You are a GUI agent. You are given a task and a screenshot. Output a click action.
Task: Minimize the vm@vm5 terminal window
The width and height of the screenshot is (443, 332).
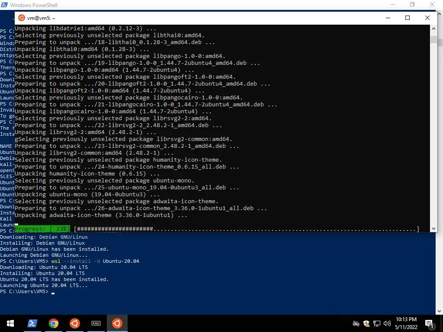pos(388,18)
